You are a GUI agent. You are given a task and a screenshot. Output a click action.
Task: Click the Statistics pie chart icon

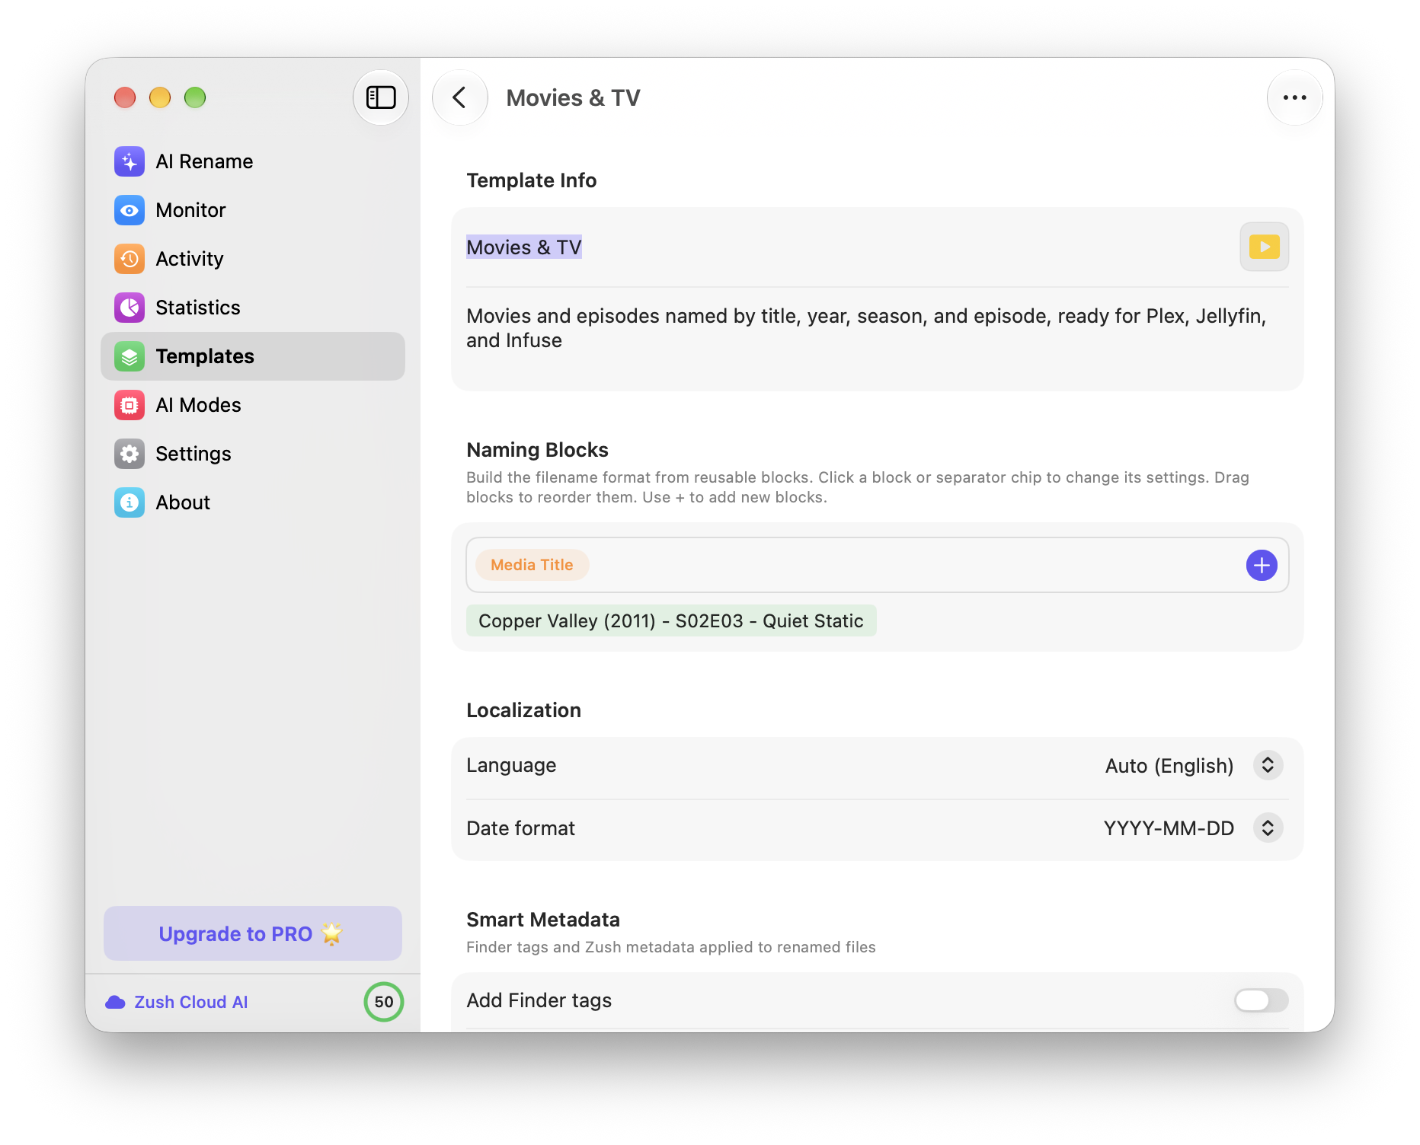(130, 308)
